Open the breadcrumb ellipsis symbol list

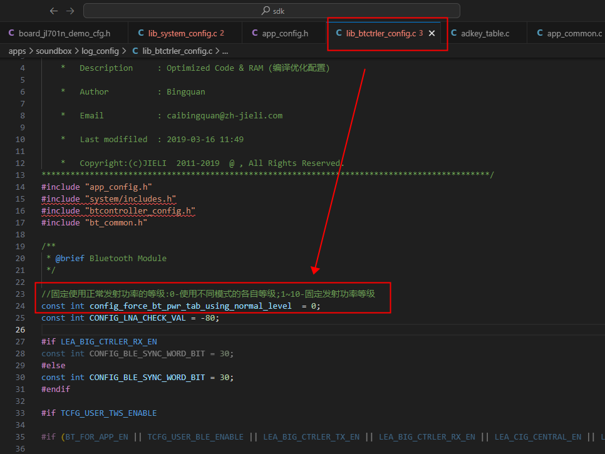(225, 51)
